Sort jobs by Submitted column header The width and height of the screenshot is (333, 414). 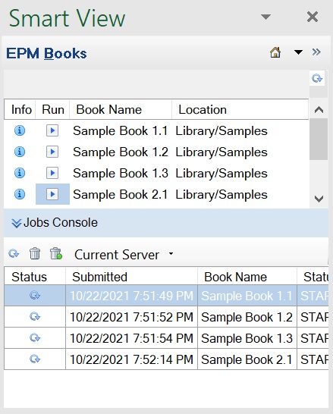[x=131, y=277]
